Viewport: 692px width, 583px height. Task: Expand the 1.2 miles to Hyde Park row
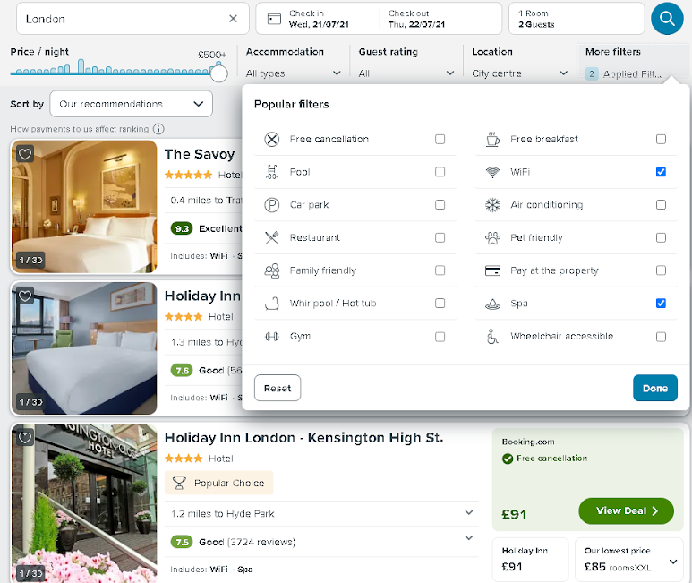[x=321, y=514]
